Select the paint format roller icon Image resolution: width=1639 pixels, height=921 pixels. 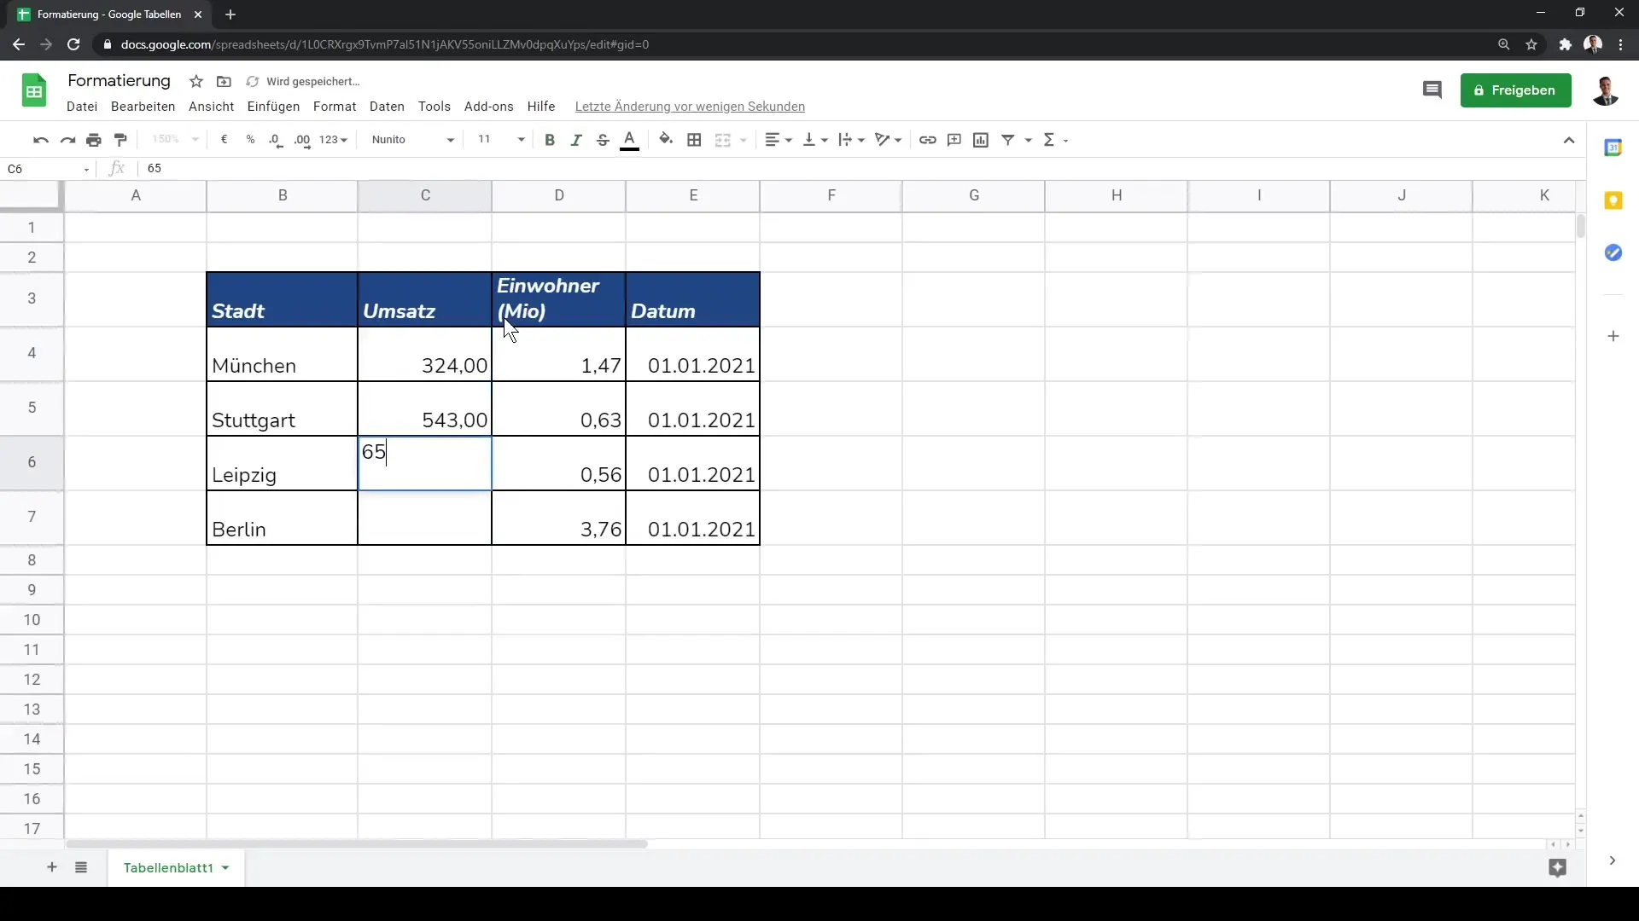[x=120, y=140]
